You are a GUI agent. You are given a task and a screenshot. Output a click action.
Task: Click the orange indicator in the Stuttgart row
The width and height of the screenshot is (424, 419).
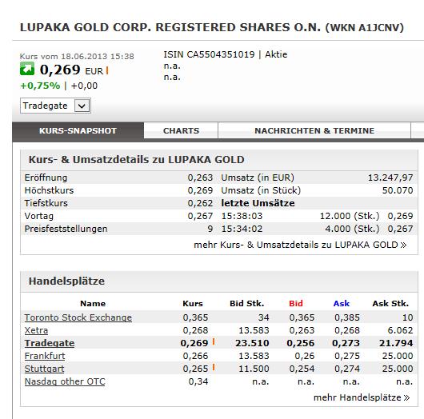214,367
